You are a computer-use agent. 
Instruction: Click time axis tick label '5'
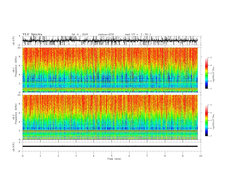(x=112, y=156)
